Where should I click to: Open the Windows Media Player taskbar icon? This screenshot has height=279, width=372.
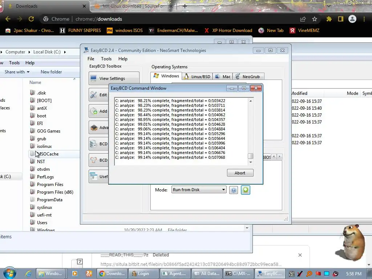[74, 274]
